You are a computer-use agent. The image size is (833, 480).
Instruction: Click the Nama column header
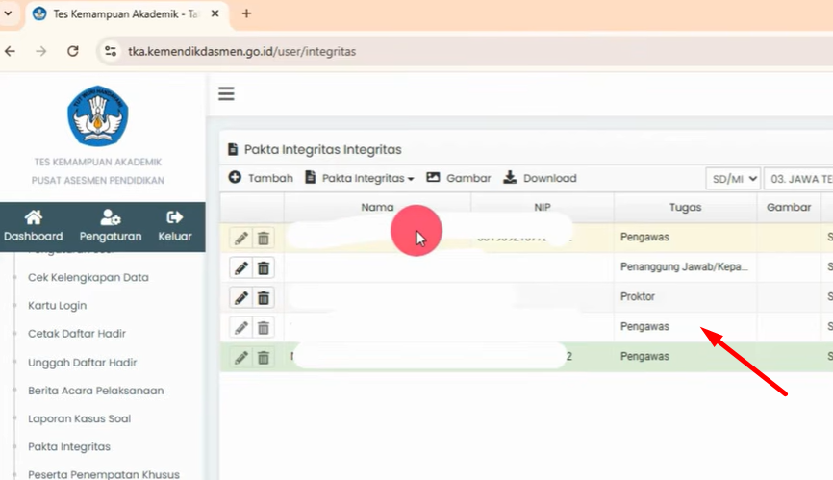377,207
